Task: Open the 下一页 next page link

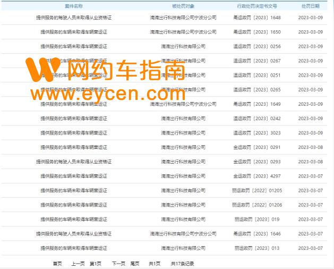Action: click(118, 264)
